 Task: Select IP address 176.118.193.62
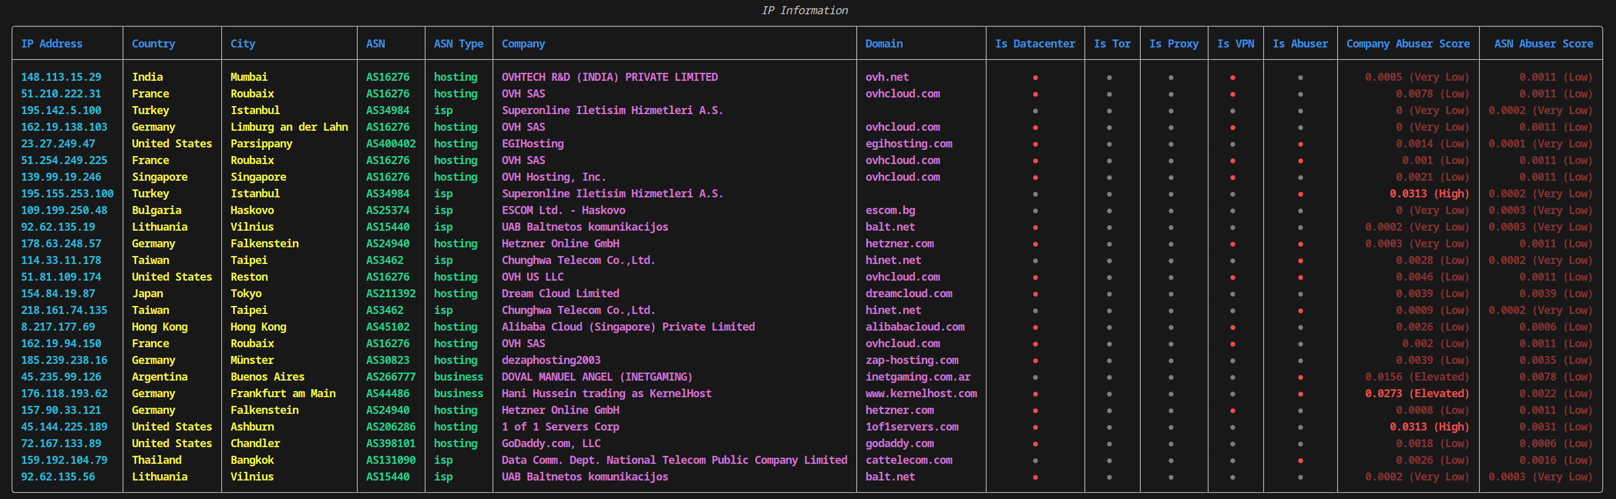64,393
